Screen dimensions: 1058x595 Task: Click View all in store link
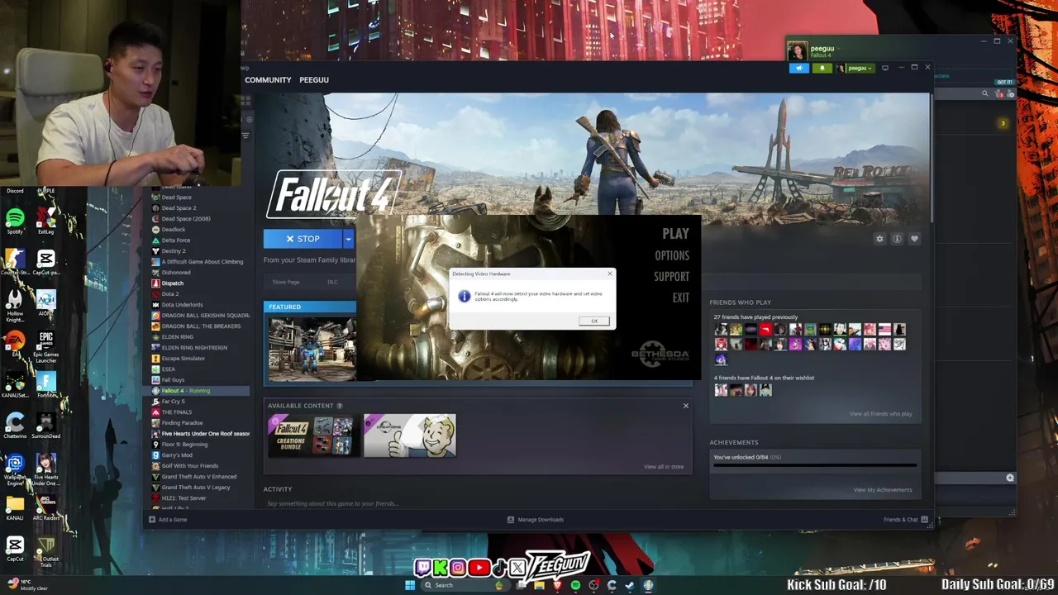[664, 467]
